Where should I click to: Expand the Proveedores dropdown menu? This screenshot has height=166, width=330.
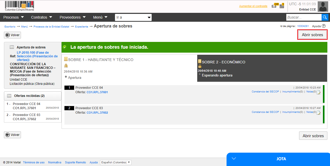tap(73, 17)
